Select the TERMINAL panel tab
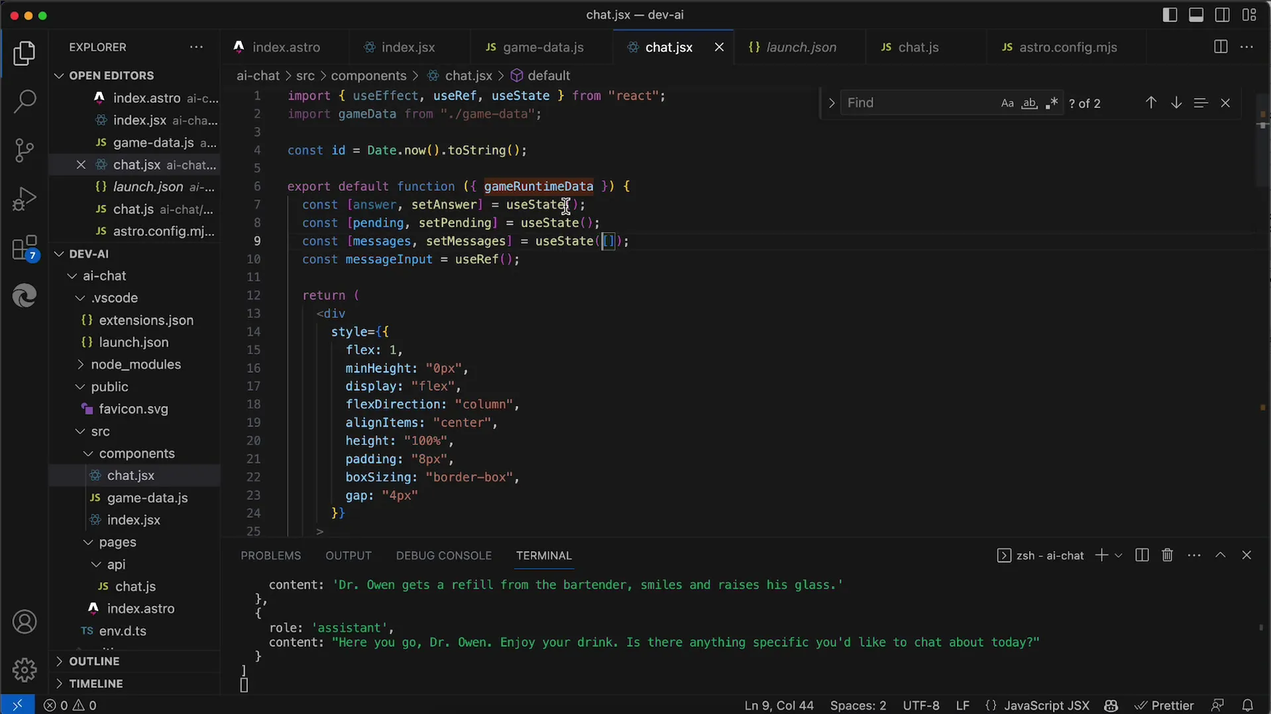 (x=543, y=556)
